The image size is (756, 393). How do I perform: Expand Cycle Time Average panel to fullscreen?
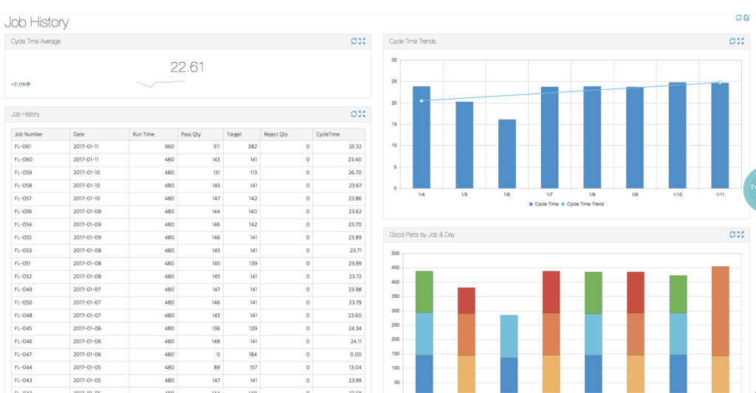(362, 41)
